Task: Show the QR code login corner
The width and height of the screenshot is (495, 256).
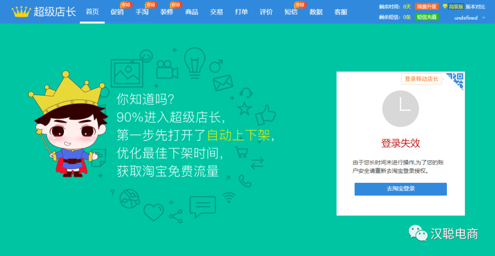Action: (x=456, y=81)
